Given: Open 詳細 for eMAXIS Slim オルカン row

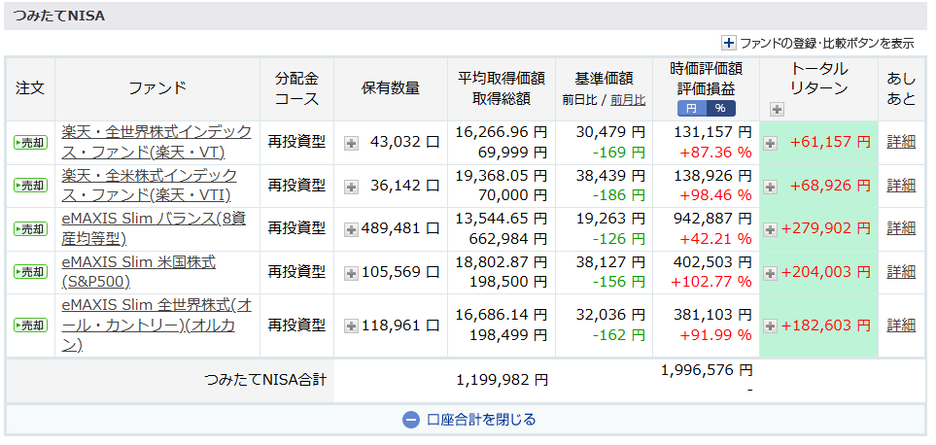Looking at the screenshot, I should (901, 325).
